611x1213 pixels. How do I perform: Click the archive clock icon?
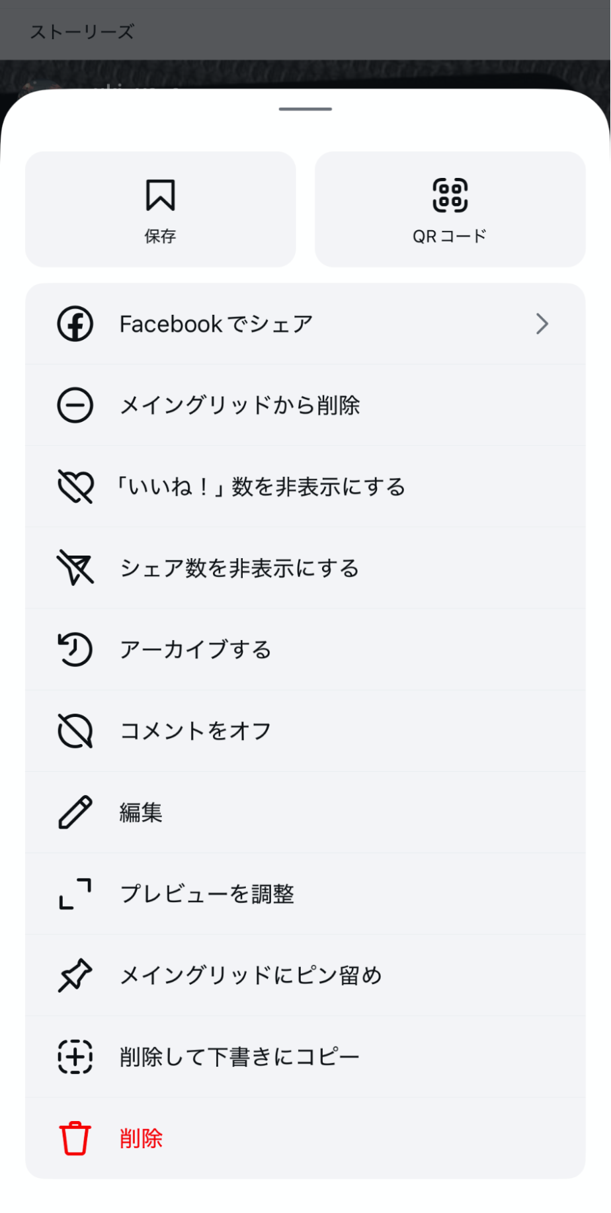click(75, 649)
